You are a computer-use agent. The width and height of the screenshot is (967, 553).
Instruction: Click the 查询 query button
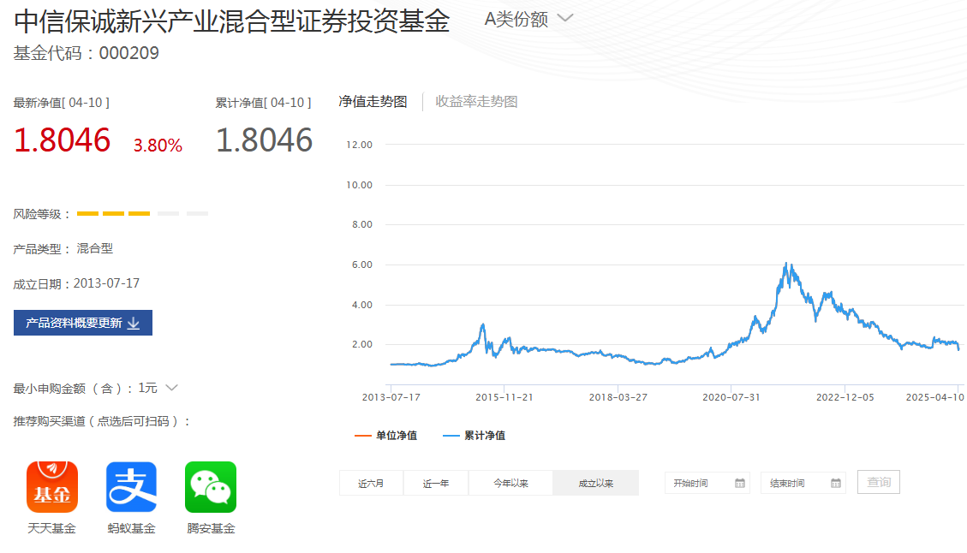tap(878, 482)
